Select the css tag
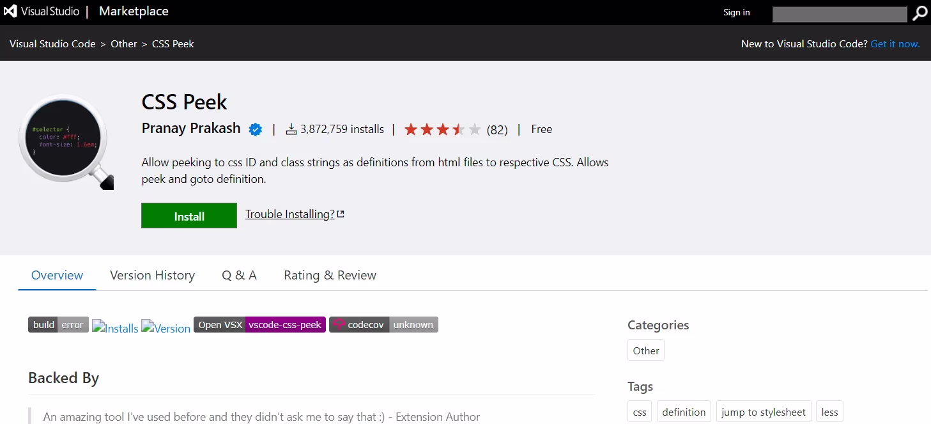The image size is (931, 424). pyautogui.click(x=640, y=412)
